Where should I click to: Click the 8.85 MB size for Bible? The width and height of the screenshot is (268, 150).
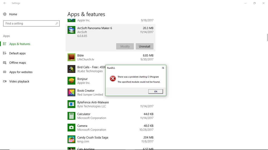(148, 55)
